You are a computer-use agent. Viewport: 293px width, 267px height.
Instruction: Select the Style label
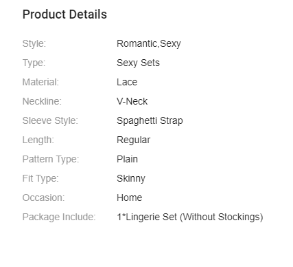[34, 43]
